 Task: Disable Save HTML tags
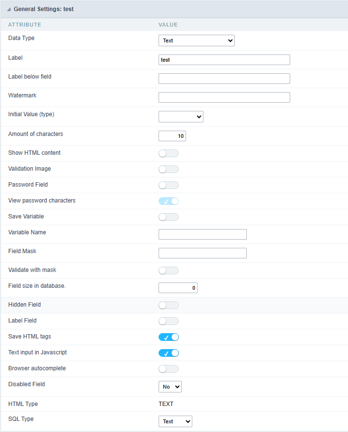(x=168, y=337)
